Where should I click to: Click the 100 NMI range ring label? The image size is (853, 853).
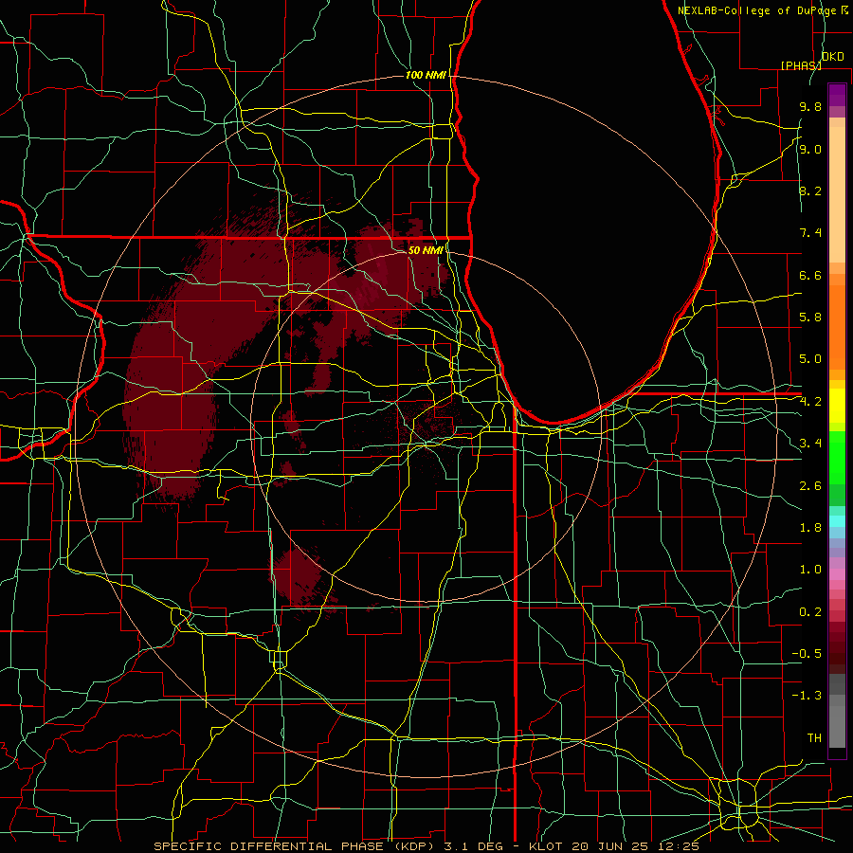(x=426, y=75)
